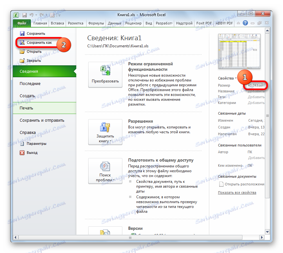Switch to the Формулы ribbon tab

96,23
